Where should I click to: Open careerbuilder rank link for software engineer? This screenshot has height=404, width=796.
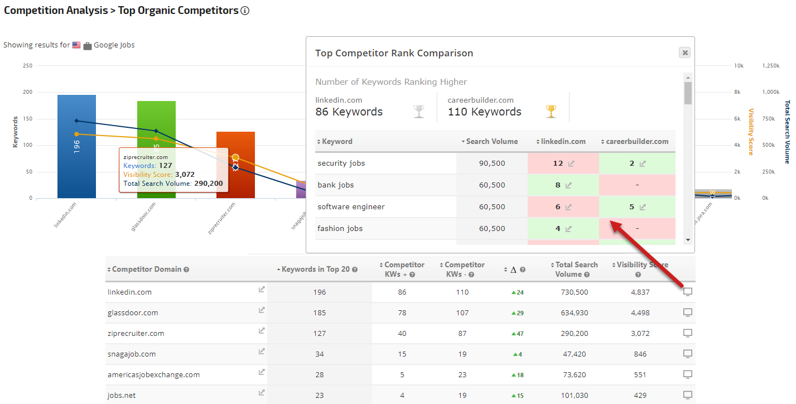pos(643,207)
